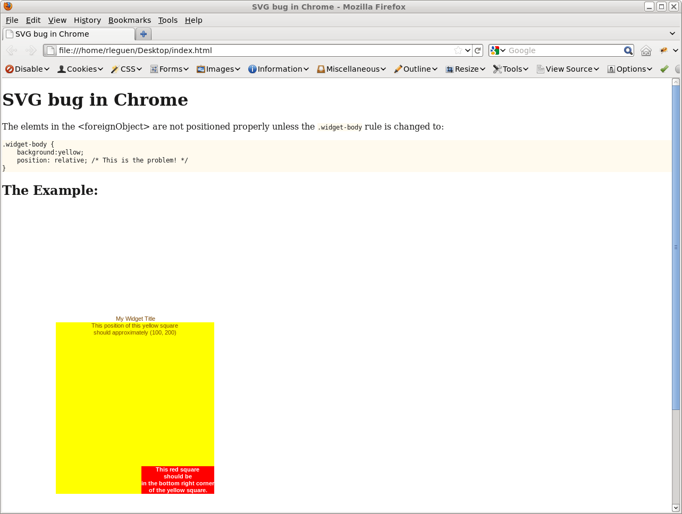682x514 pixels.
Task: Go forward with the forward arrow
Action: click(x=31, y=50)
